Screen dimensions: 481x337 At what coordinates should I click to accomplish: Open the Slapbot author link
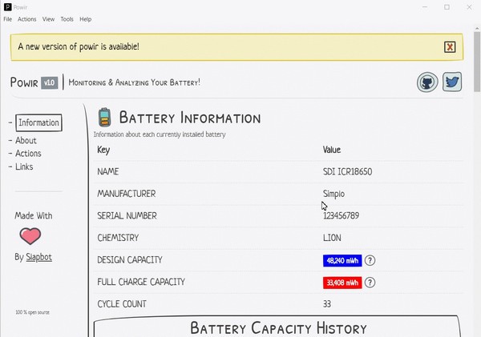coord(39,257)
